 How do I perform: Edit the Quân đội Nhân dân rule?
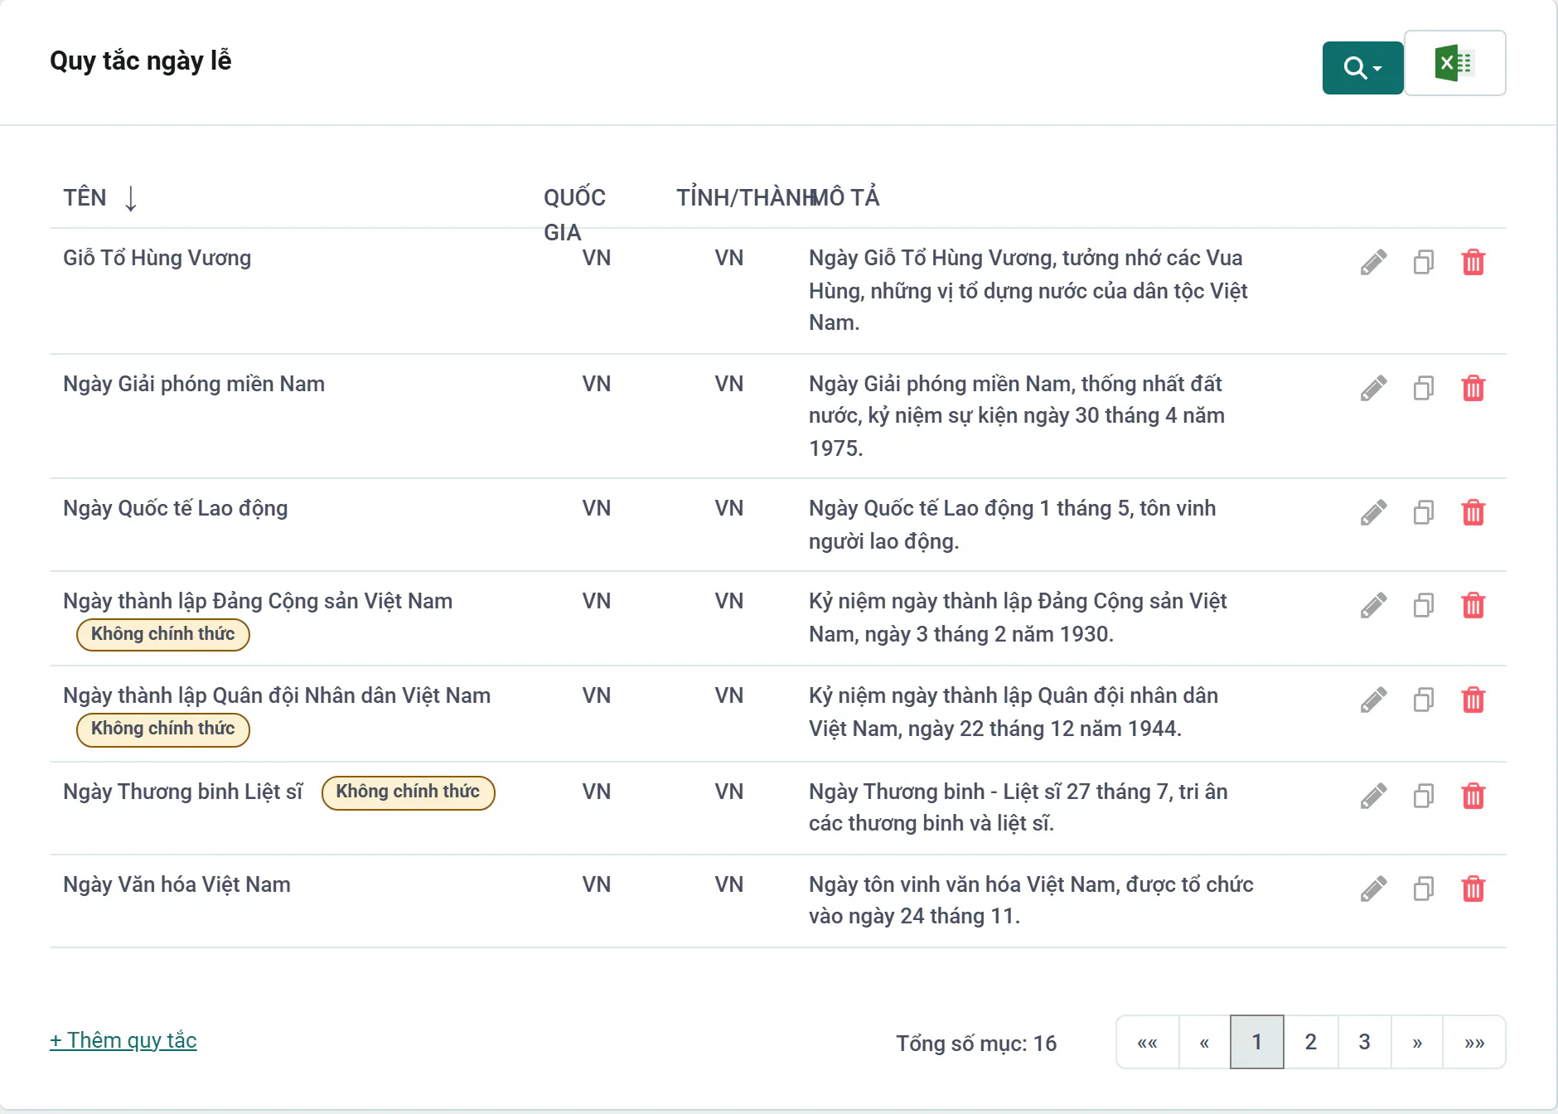[x=1373, y=700]
